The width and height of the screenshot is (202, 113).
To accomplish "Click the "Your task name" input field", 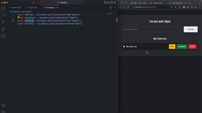I will pos(152,29).
